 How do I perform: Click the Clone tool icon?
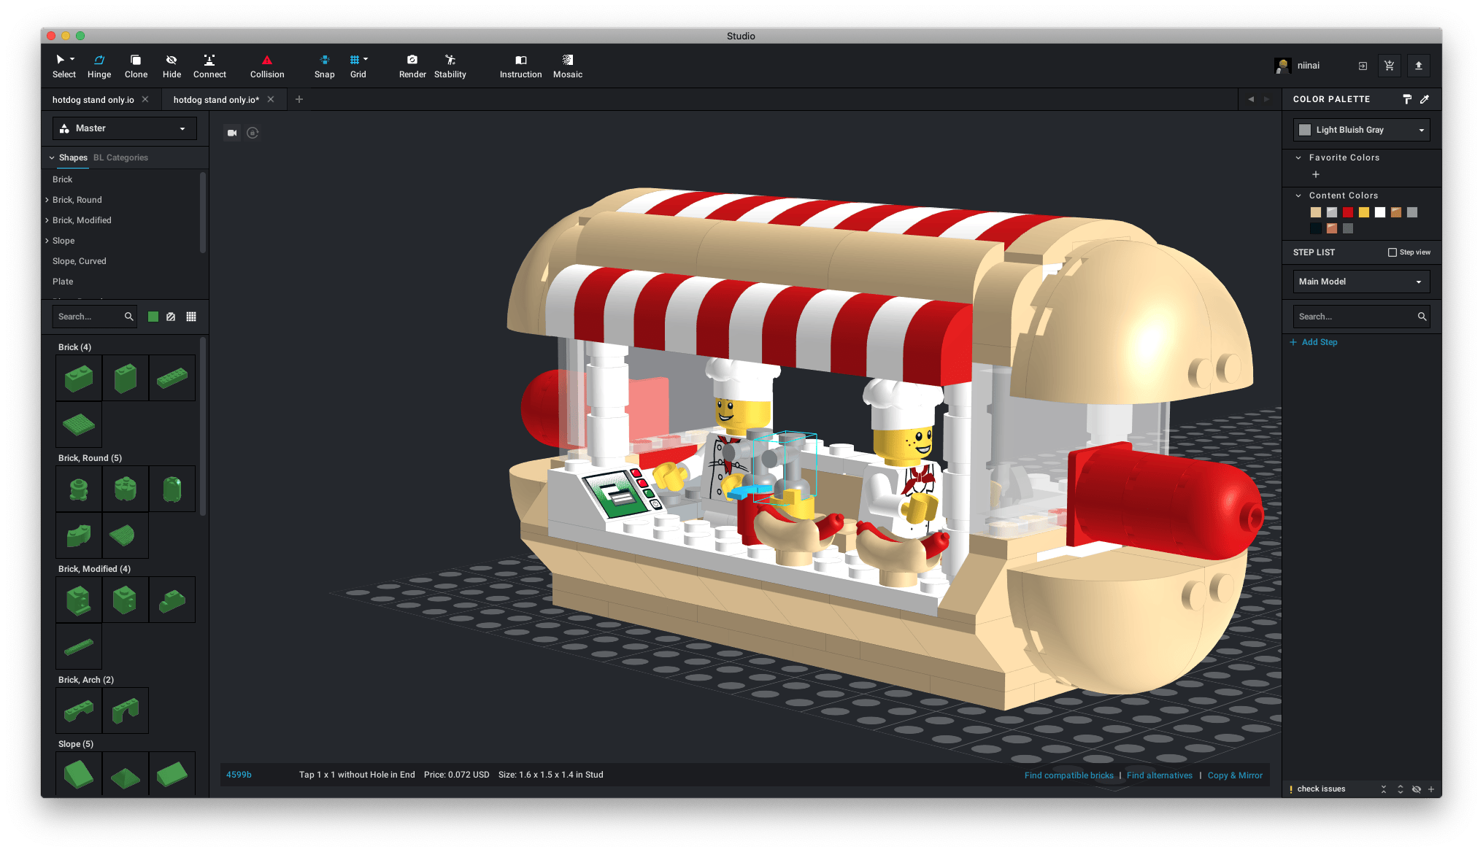point(136,61)
